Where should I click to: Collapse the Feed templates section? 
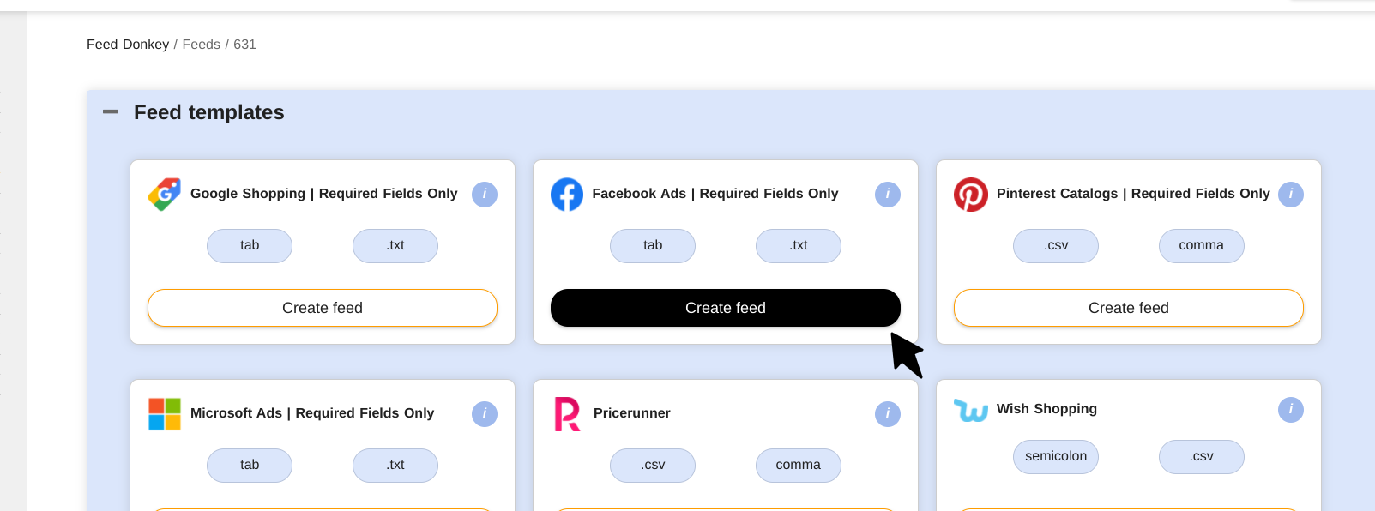coord(111,112)
